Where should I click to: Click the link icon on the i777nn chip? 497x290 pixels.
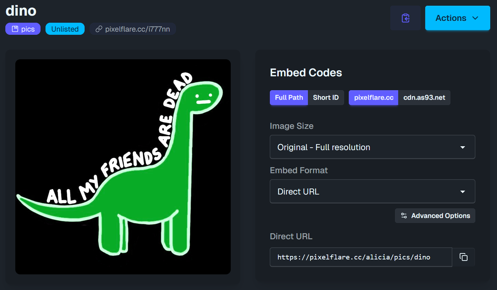tap(98, 29)
